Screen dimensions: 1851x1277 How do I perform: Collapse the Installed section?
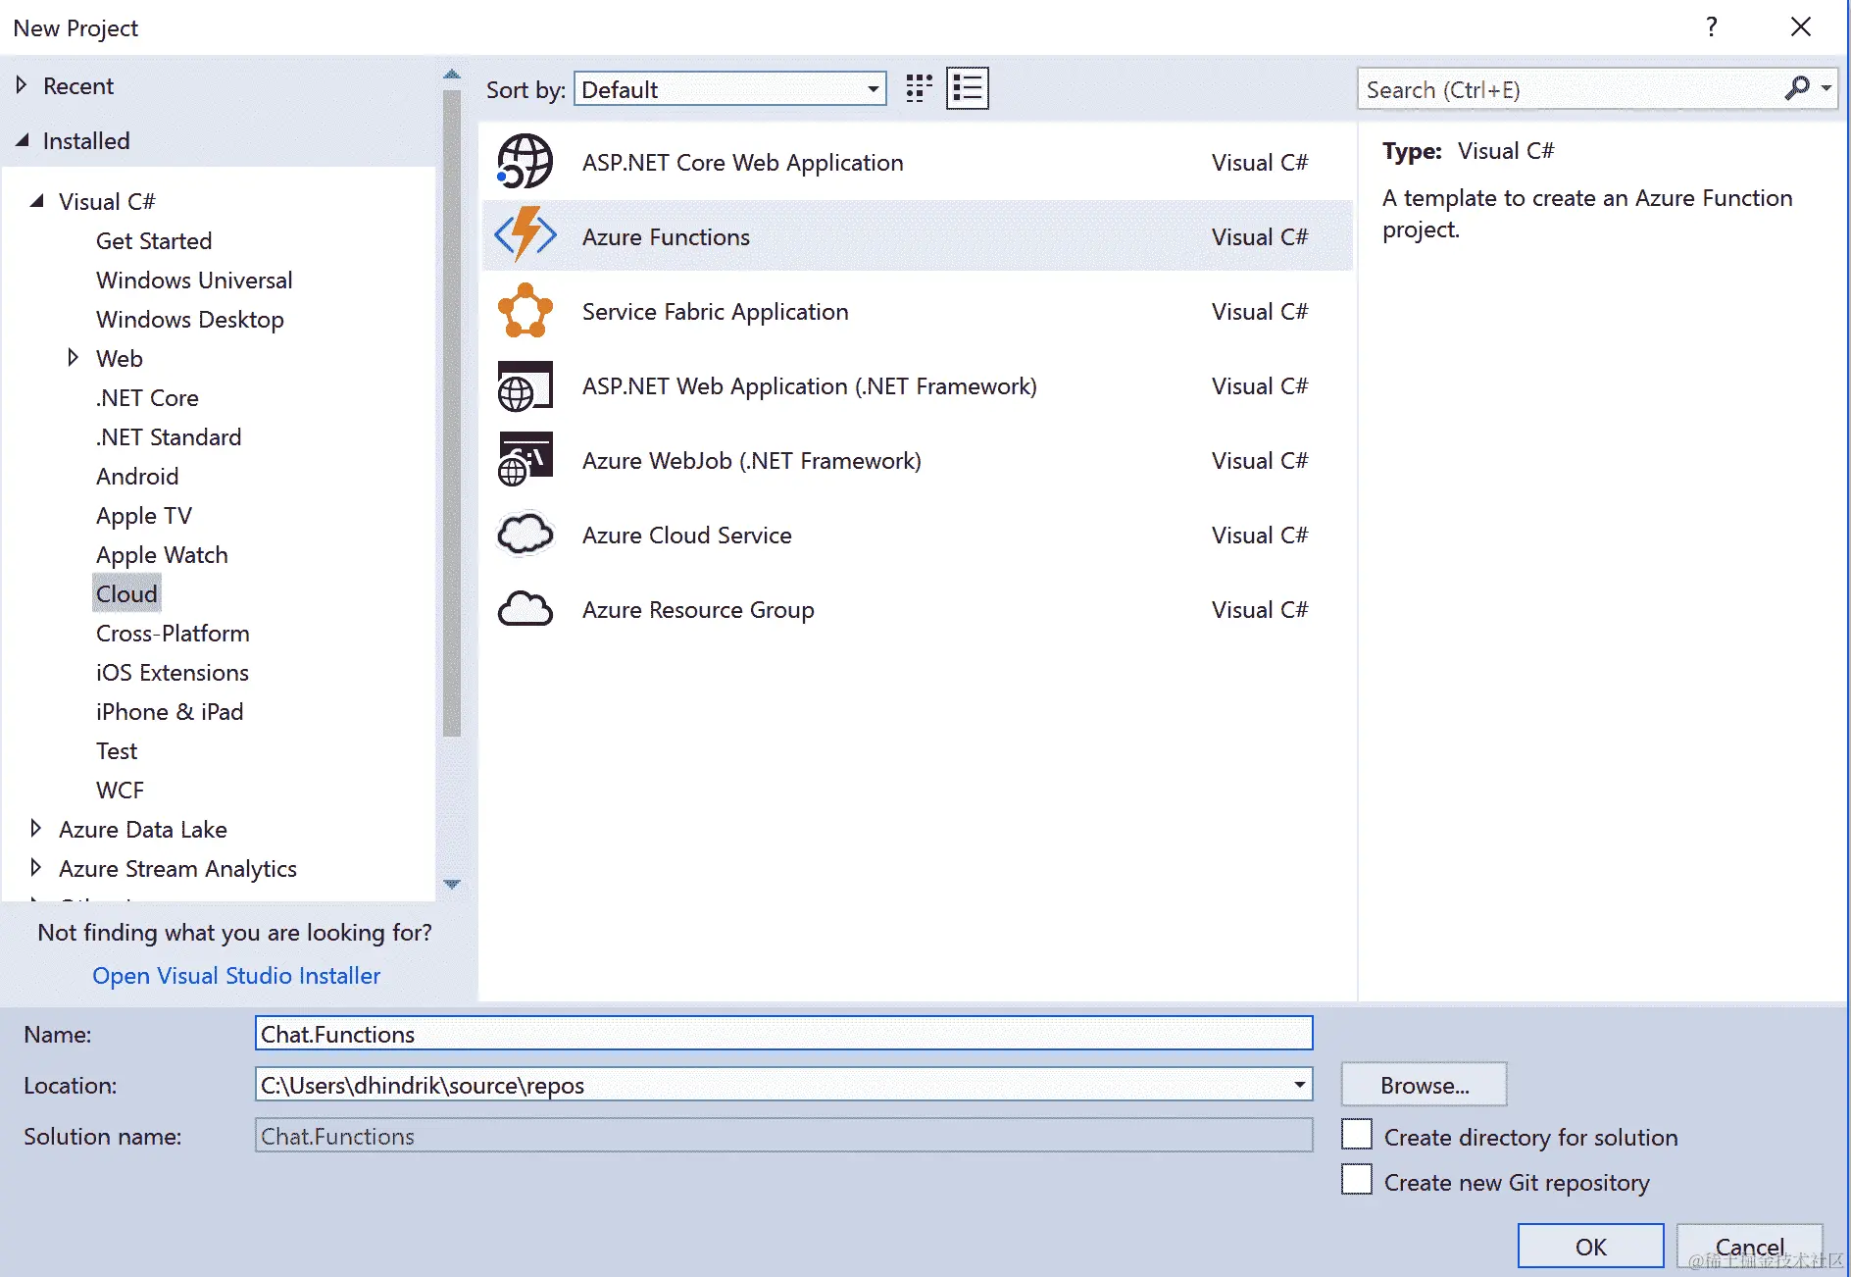click(x=22, y=140)
